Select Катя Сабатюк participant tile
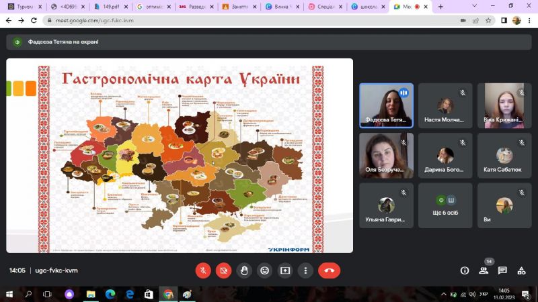 click(504, 156)
